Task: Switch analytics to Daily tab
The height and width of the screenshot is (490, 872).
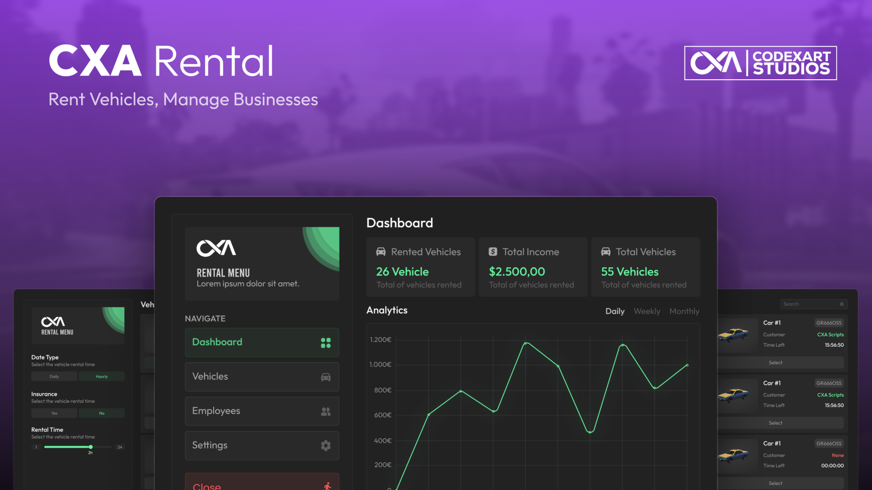Action: (615, 311)
